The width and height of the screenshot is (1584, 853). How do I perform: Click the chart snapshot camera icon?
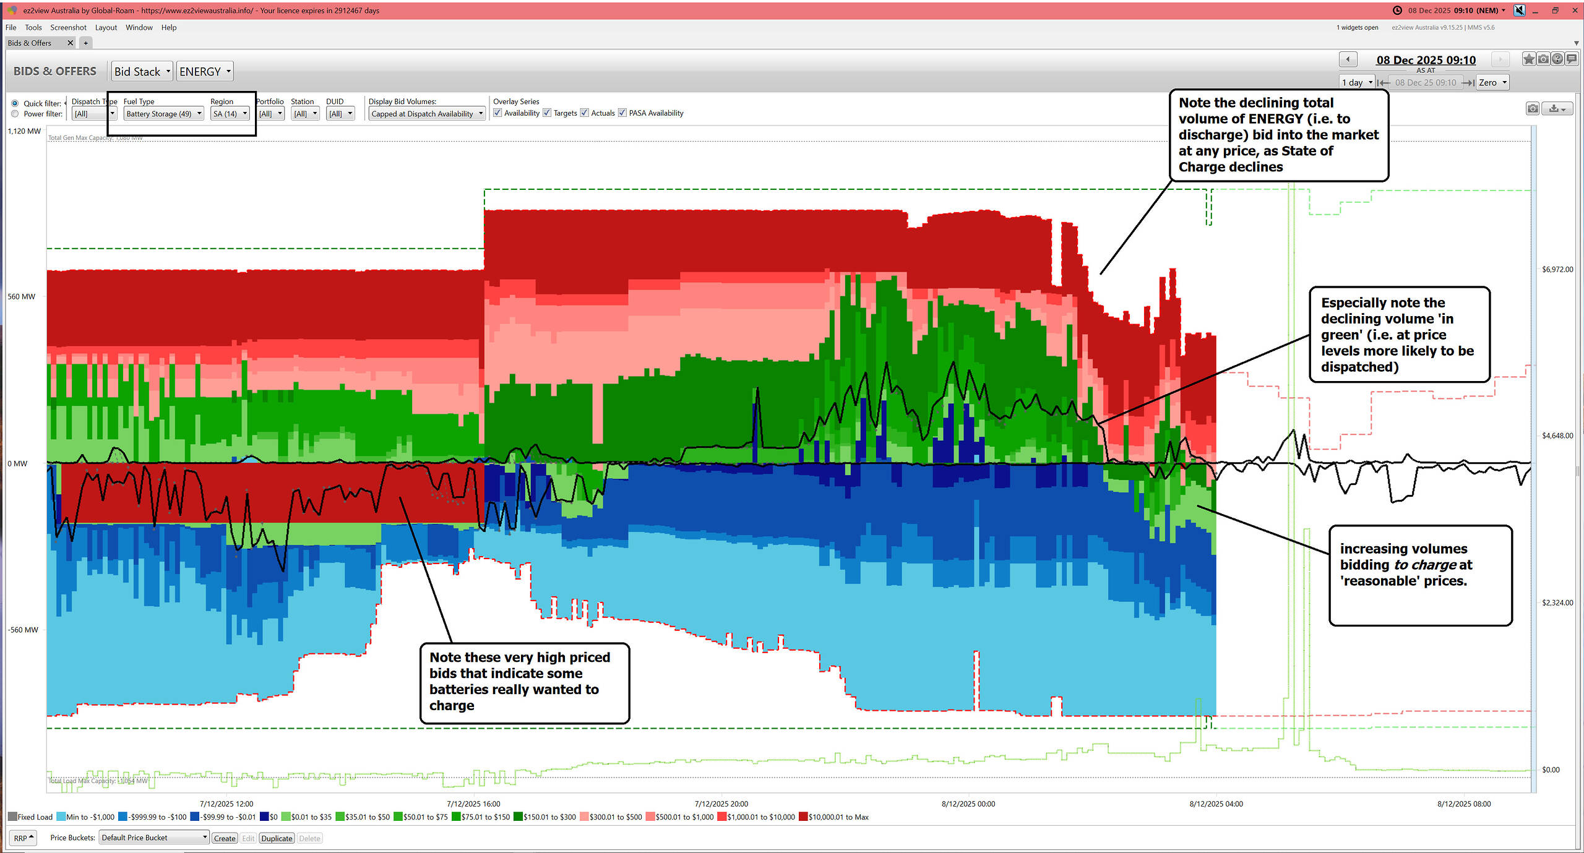1533,109
